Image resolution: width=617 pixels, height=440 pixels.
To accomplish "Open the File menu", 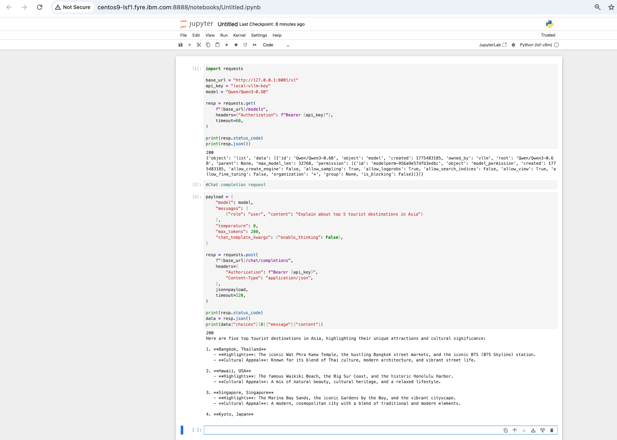I will 184,35.
